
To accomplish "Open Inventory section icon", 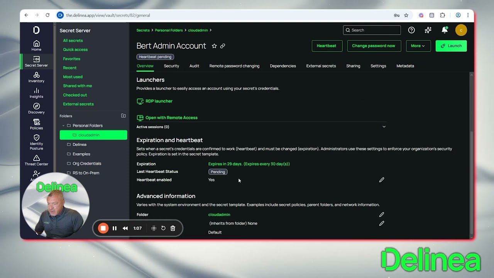I will tap(36, 77).
